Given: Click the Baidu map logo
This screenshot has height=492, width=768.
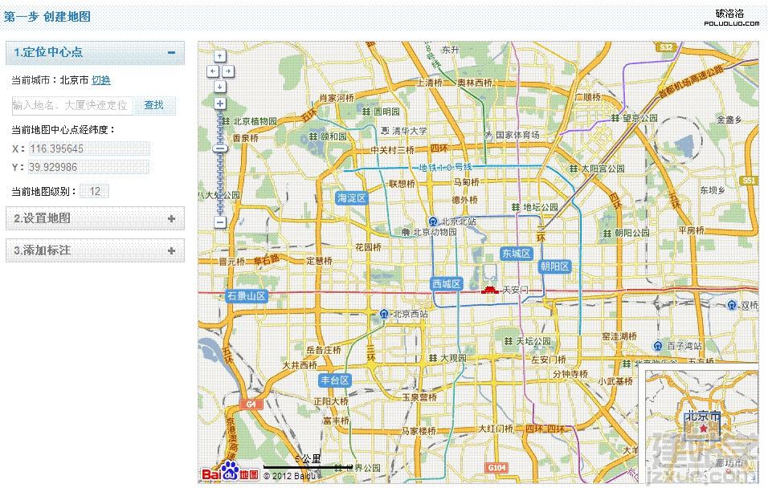Looking at the screenshot, I should [230, 473].
